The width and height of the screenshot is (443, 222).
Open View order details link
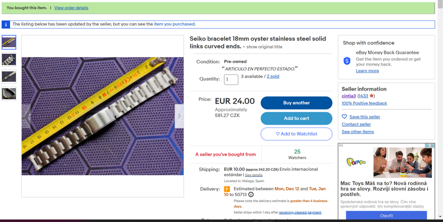pos(71,8)
